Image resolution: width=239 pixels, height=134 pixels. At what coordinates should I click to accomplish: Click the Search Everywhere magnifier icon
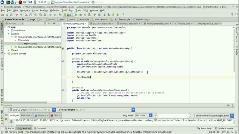pos(232,15)
